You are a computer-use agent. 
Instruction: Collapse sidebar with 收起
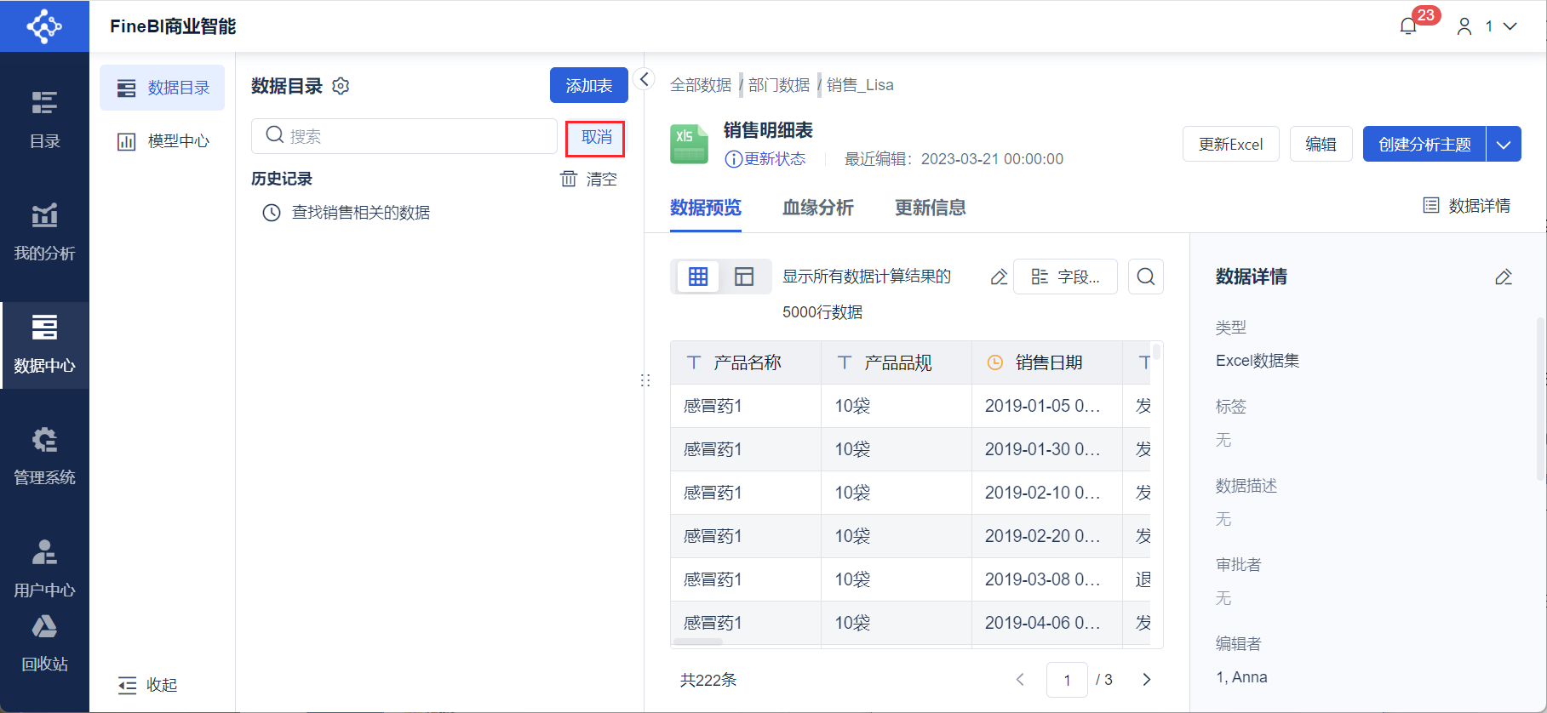tap(148, 685)
